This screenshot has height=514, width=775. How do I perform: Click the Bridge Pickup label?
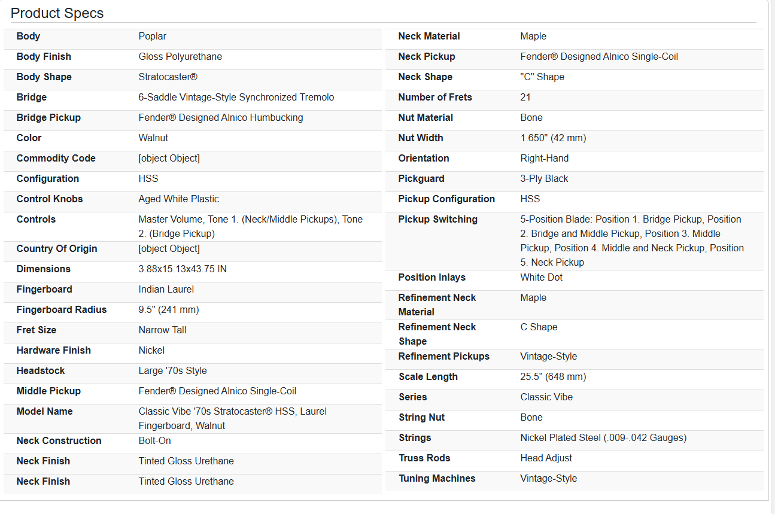point(48,118)
